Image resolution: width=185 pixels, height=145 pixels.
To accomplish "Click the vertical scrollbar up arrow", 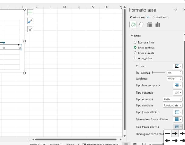I will tap(125, 7).
